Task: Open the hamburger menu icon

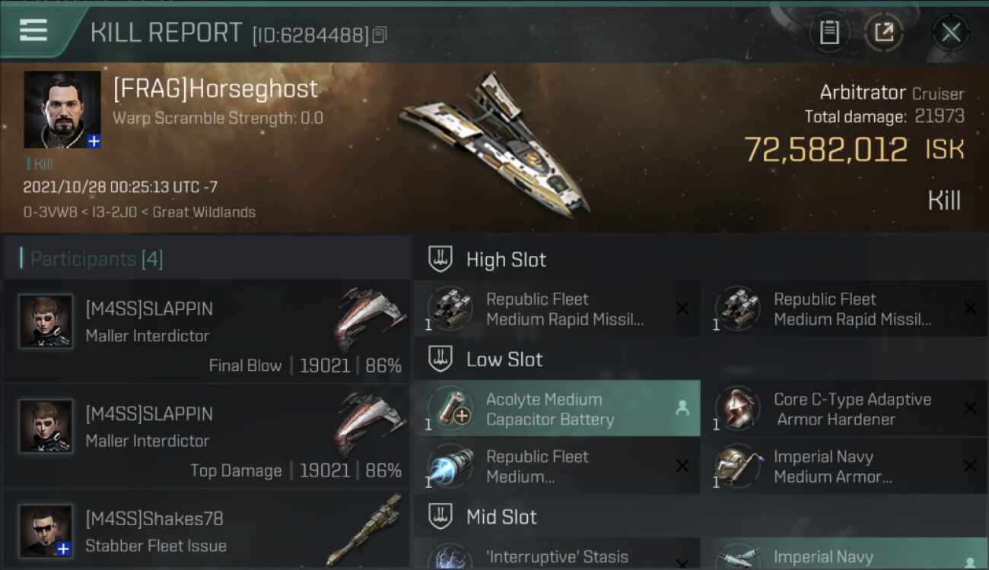Action: click(x=33, y=30)
